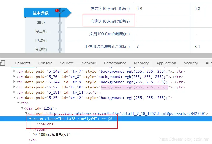Switch to the Console tab
The width and height of the screenshot is (212, 144).
(x=45, y=63)
